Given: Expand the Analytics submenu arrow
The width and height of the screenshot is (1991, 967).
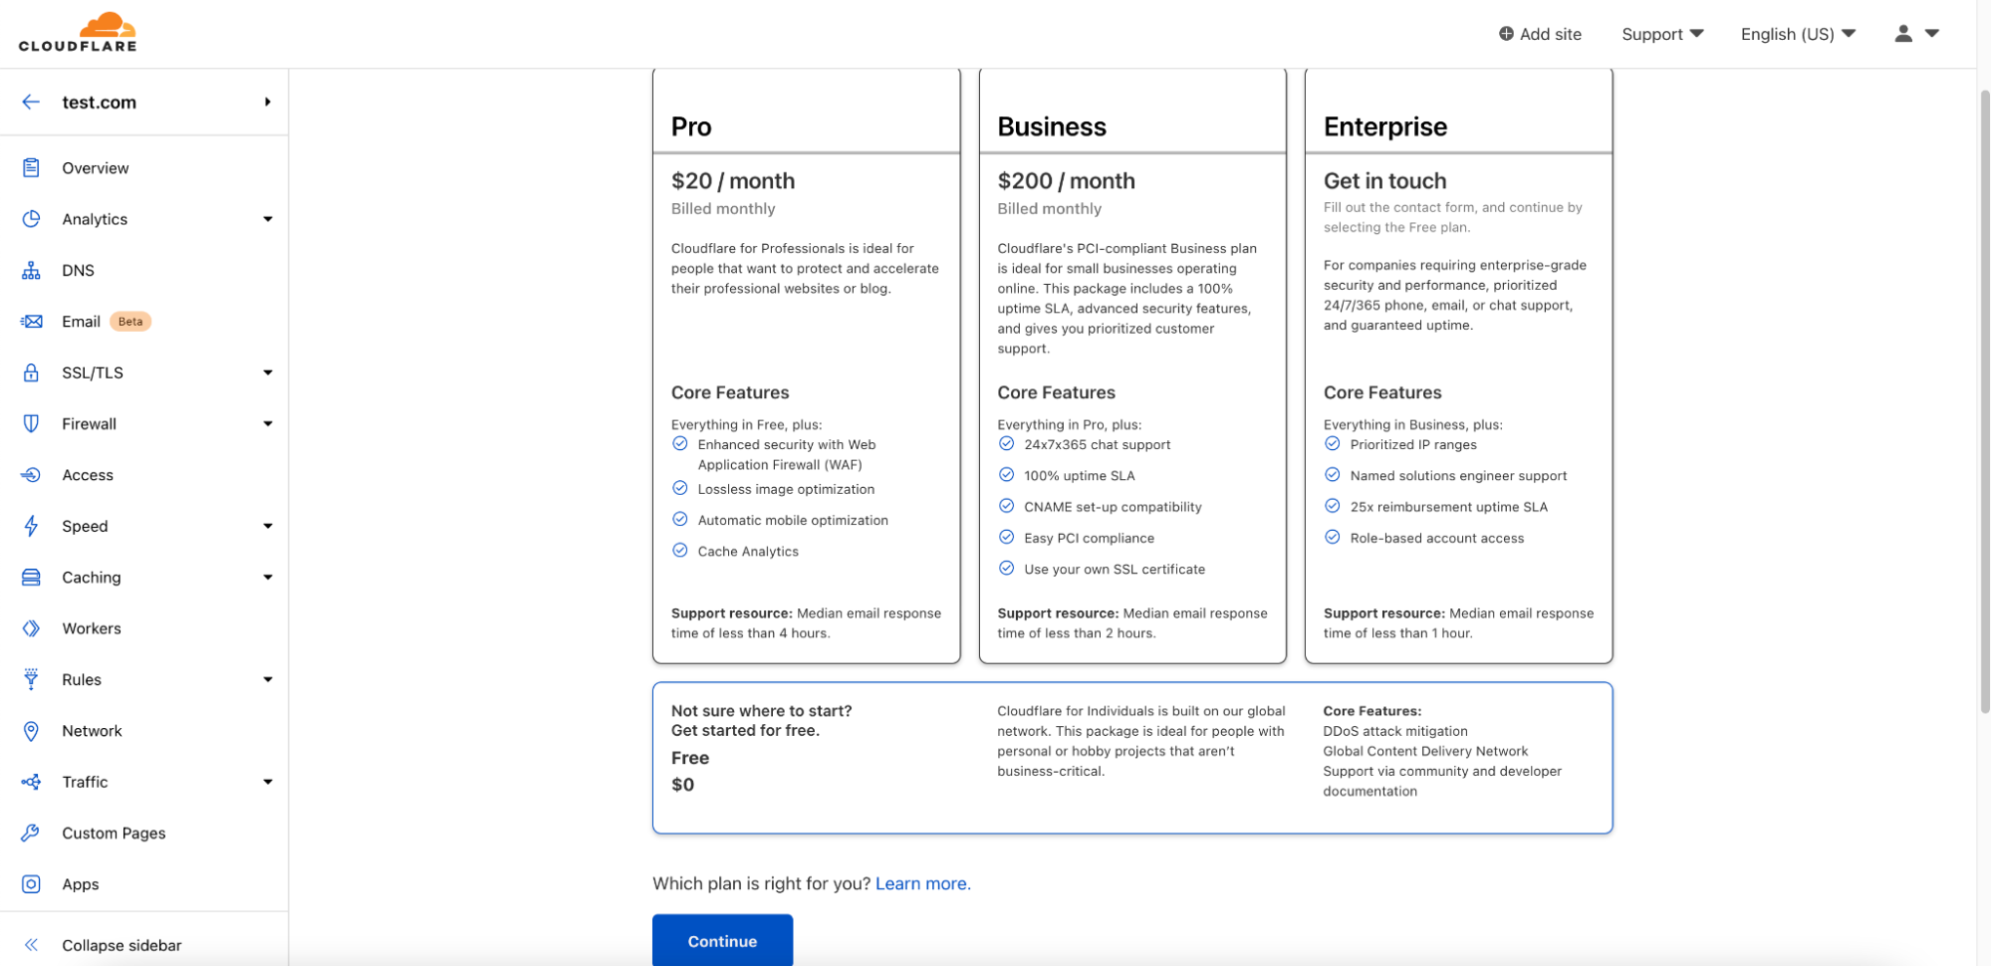Looking at the screenshot, I should point(268,219).
